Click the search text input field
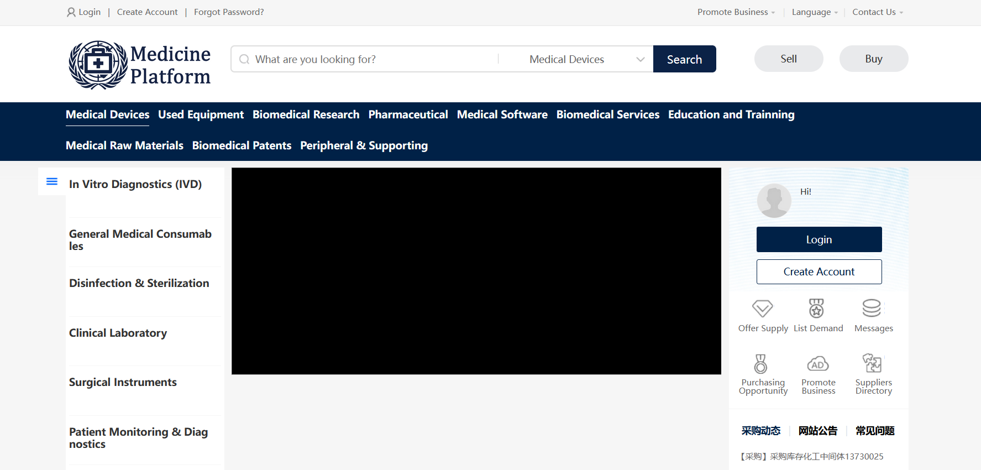Viewport: 981px width, 470px height. tap(370, 59)
